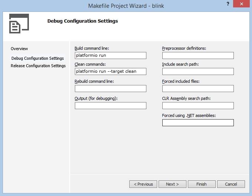Click the window title 'Makefile Project Wizard - blink'

pos(126,6)
